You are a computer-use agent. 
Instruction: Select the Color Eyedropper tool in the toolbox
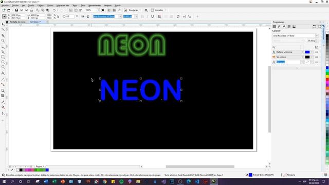click(3, 102)
